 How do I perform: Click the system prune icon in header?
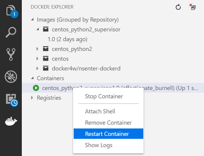[193, 7]
